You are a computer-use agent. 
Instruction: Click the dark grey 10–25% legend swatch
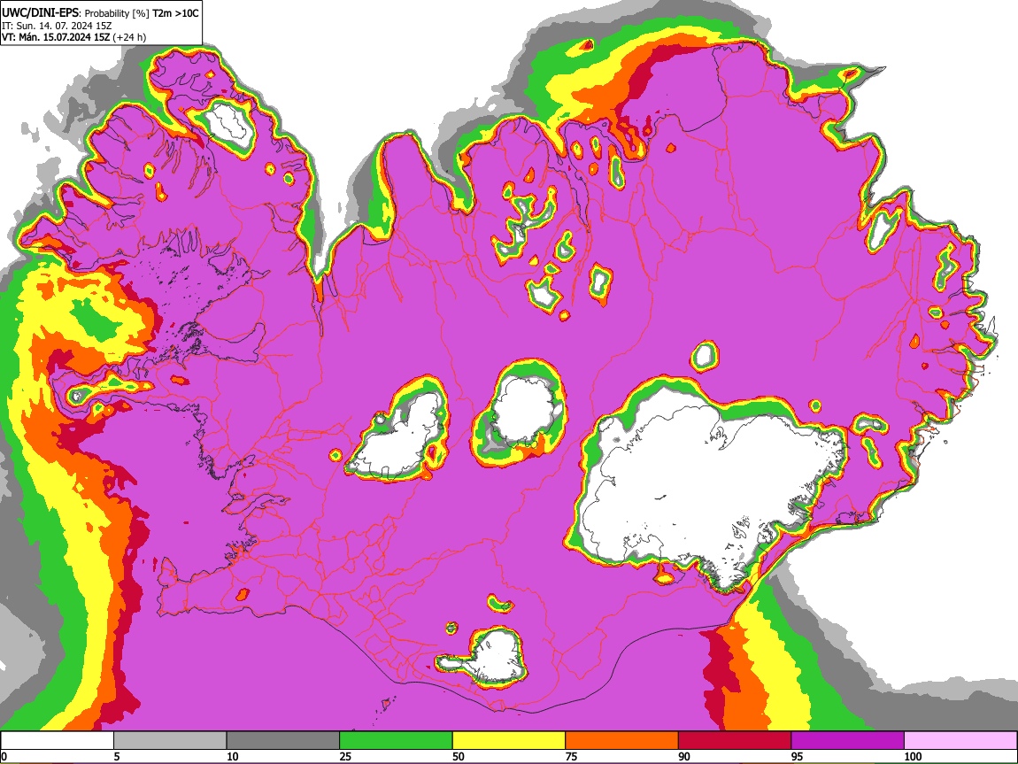click(x=283, y=741)
